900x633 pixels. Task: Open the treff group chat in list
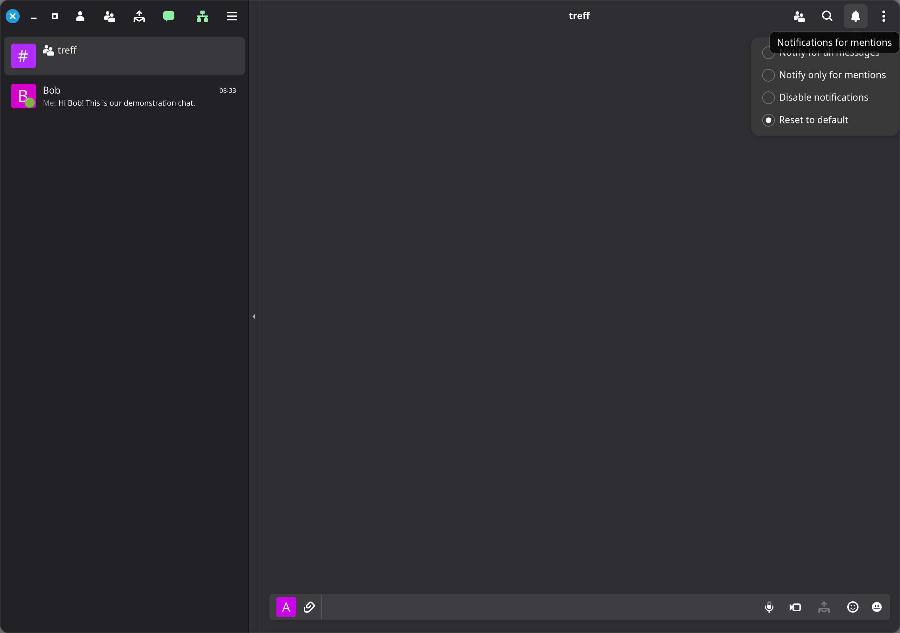pos(124,56)
